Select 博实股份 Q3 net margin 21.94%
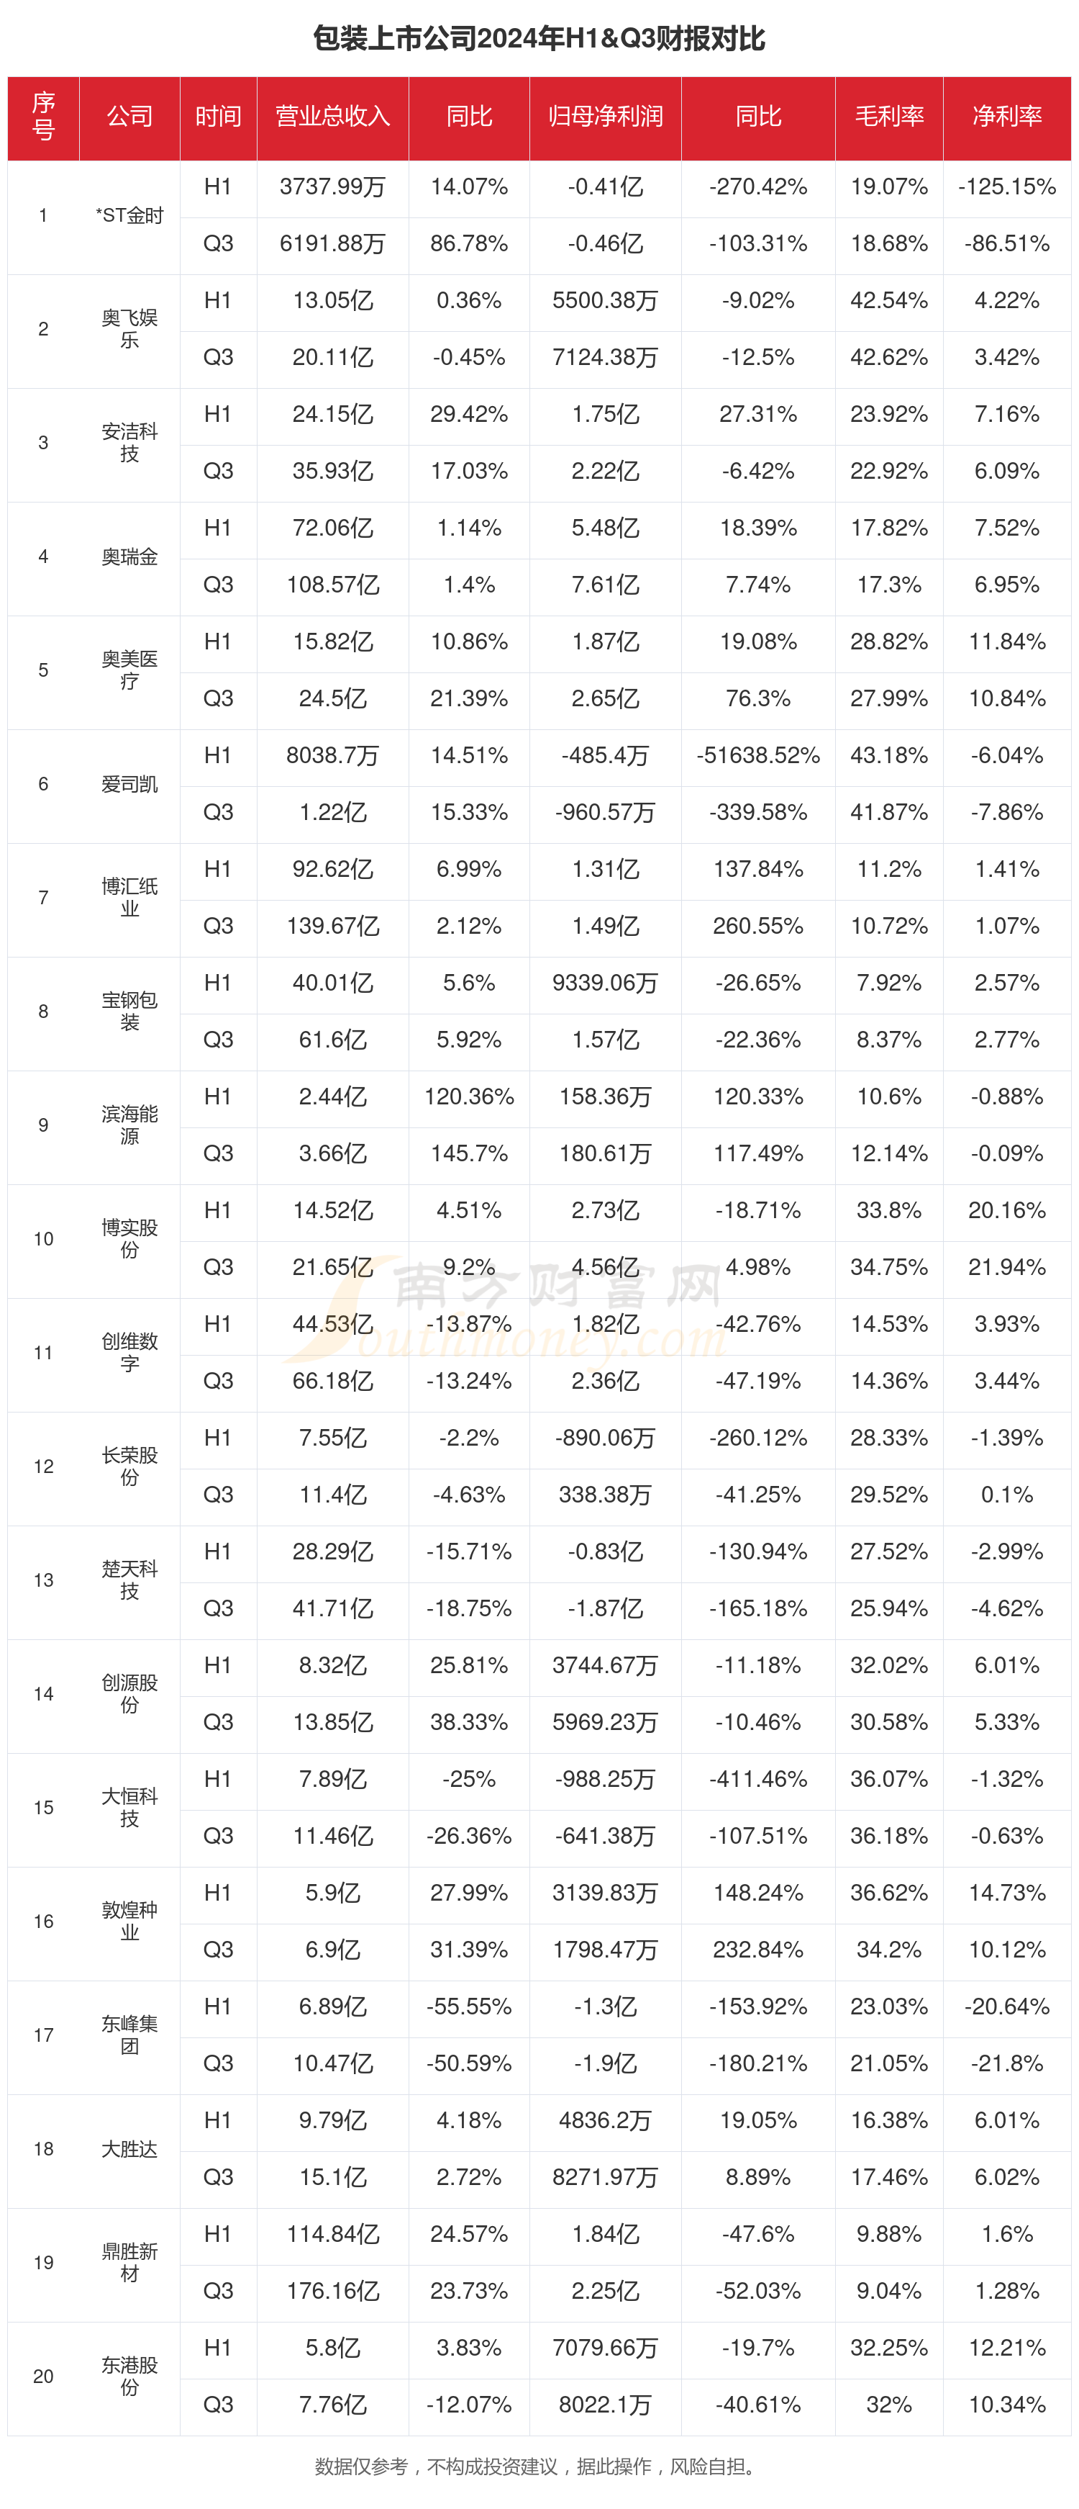This screenshot has width=1079, height=2509. [1007, 1267]
